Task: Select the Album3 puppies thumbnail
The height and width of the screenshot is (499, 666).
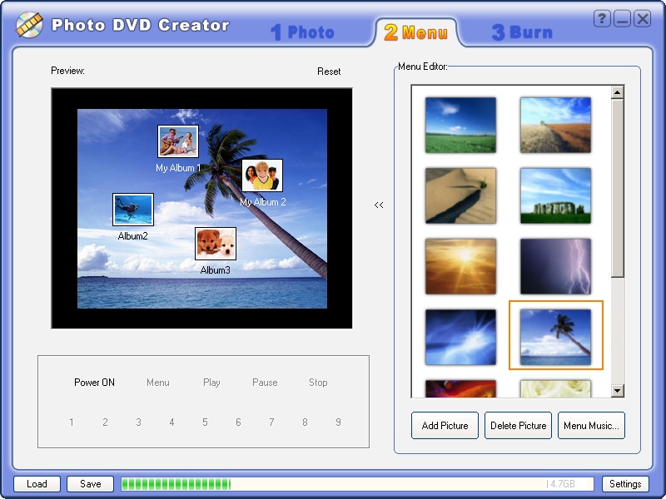Action: point(216,244)
